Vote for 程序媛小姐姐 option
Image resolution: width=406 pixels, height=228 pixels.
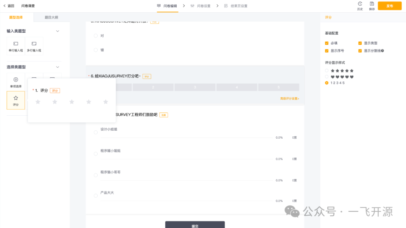pos(96,154)
